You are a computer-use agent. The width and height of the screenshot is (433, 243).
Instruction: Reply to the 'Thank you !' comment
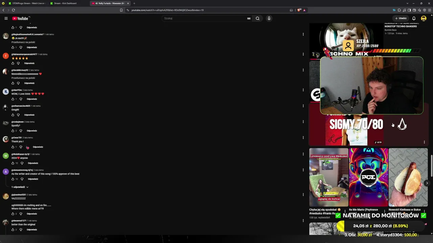pos(38,147)
